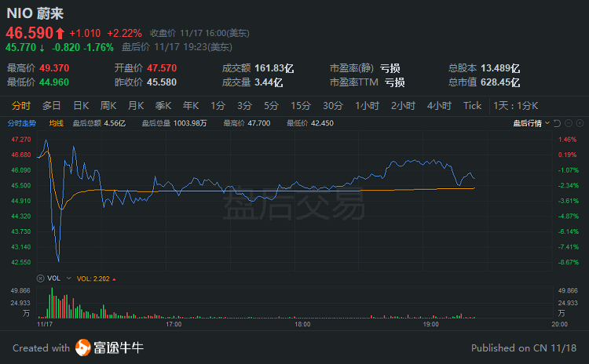Click the 18:00 time axis label
This screenshot has height=364, width=589.
pos(302,324)
